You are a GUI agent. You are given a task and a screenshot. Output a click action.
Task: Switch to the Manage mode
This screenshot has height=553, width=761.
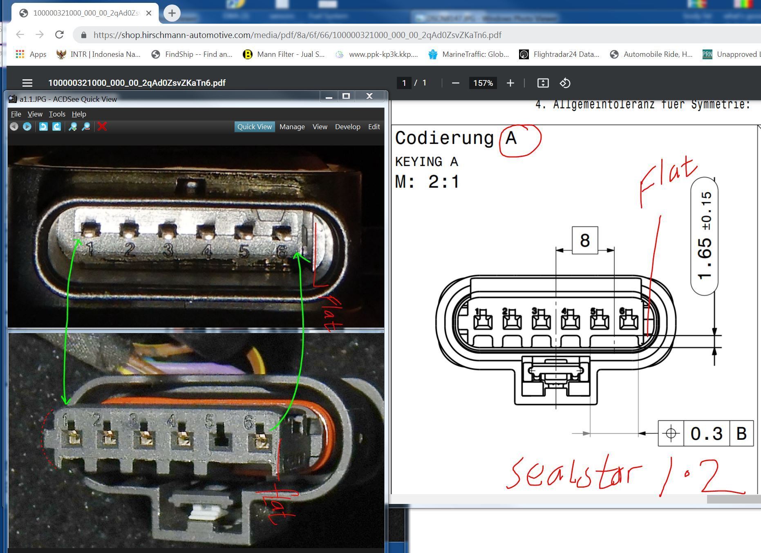(292, 127)
